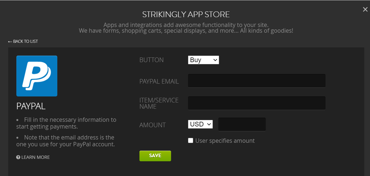This screenshot has width=370, height=176.
Task: Focus the Amount value input field
Action: 242,125
